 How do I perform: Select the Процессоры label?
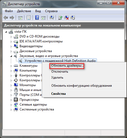point(29,100)
